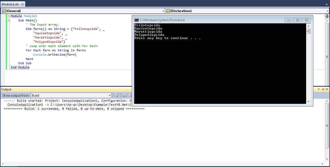Click the Output panel horizontal scrollbar right arrow

pos(323,164)
